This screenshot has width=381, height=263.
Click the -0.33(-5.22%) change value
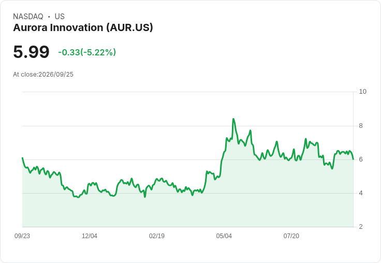tap(87, 52)
